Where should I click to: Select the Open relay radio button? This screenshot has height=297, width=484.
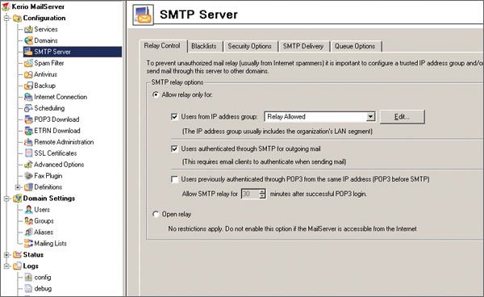coord(156,214)
